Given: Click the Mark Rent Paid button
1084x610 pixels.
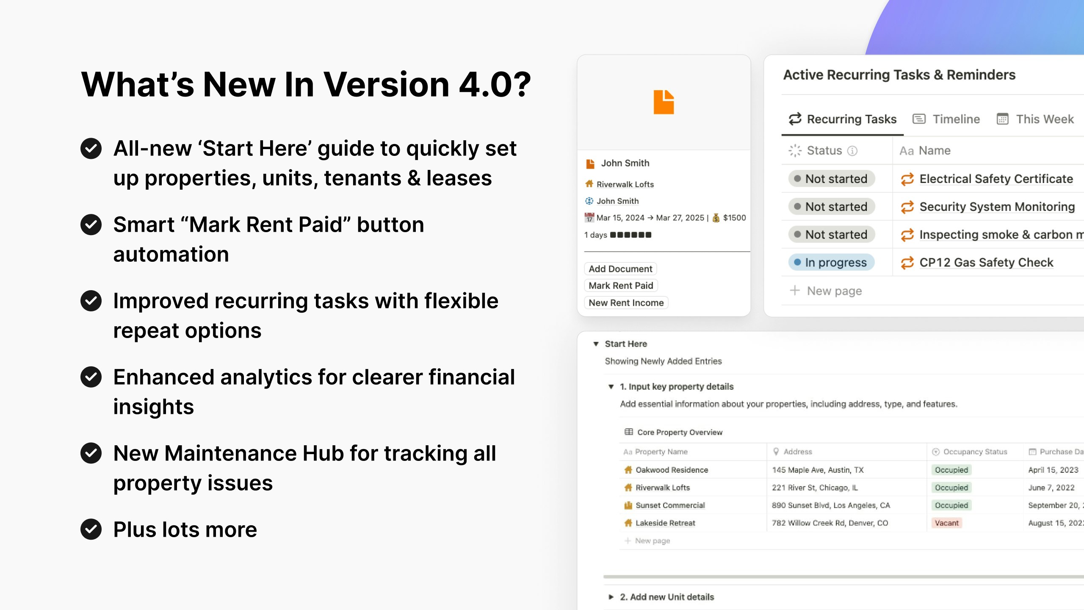Looking at the screenshot, I should 621,286.
